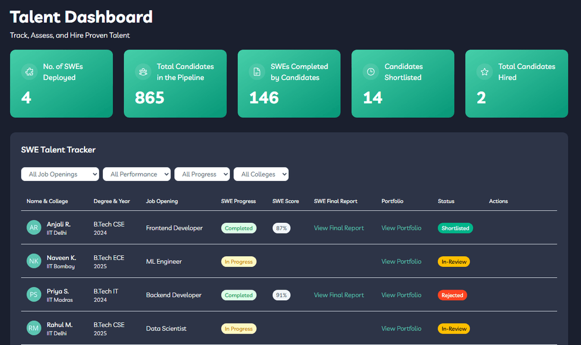Expand the All Colleges filter
581x345 pixels.
click(261, 174)
